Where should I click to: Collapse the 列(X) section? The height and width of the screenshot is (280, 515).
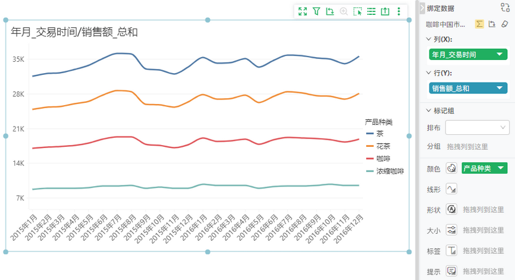[428, 39]
